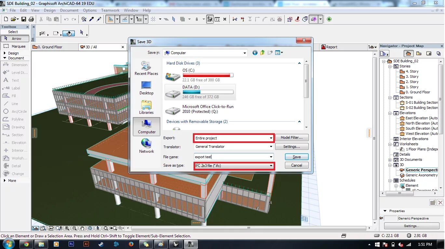Viewport: 445px width, 249px height.
Task: Toggle the guide lines toolbar button
Action: (x=111, y=19)
